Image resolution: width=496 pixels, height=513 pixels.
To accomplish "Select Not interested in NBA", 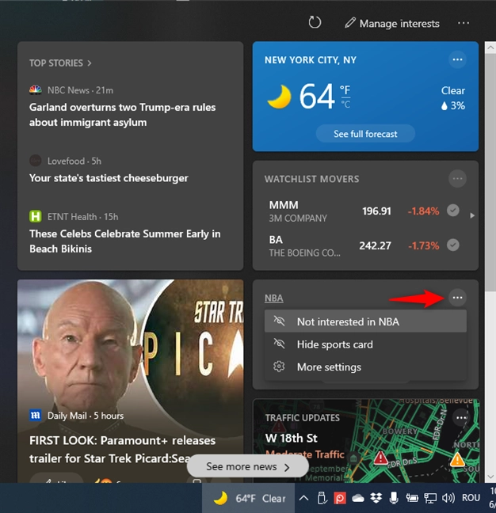I will tap(365, 321).
